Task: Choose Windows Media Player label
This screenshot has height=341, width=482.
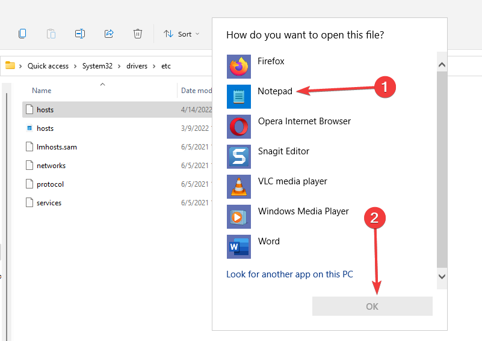Action: 303,211
